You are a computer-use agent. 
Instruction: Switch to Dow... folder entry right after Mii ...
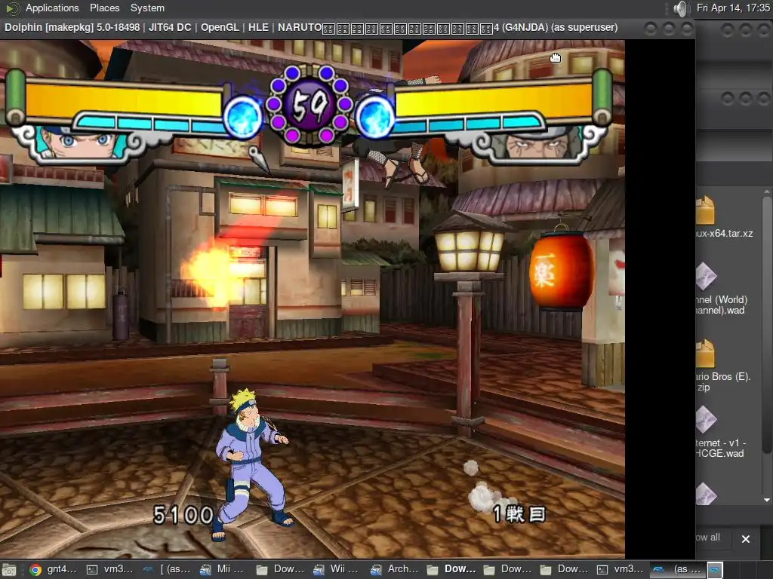[279, 569]
